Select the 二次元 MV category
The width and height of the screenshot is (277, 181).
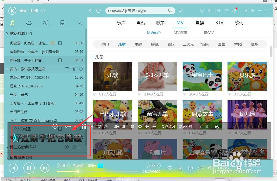(x=188, y=44)
